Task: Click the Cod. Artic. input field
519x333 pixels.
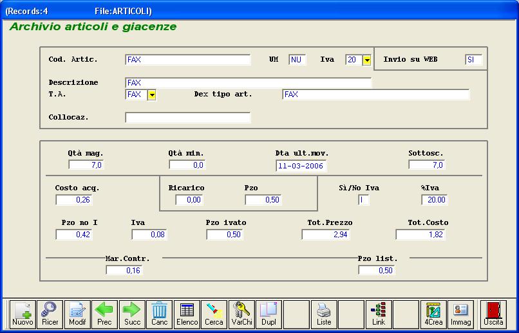Action: 188,60
